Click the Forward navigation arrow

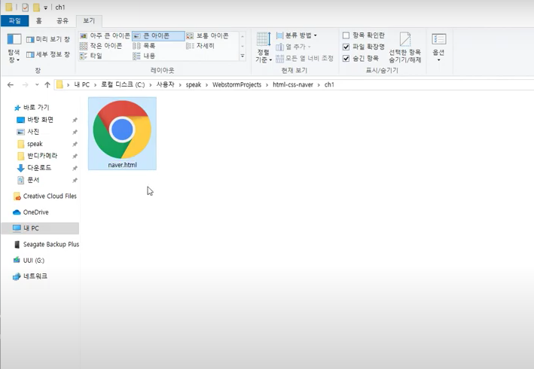tap(25, 85)
